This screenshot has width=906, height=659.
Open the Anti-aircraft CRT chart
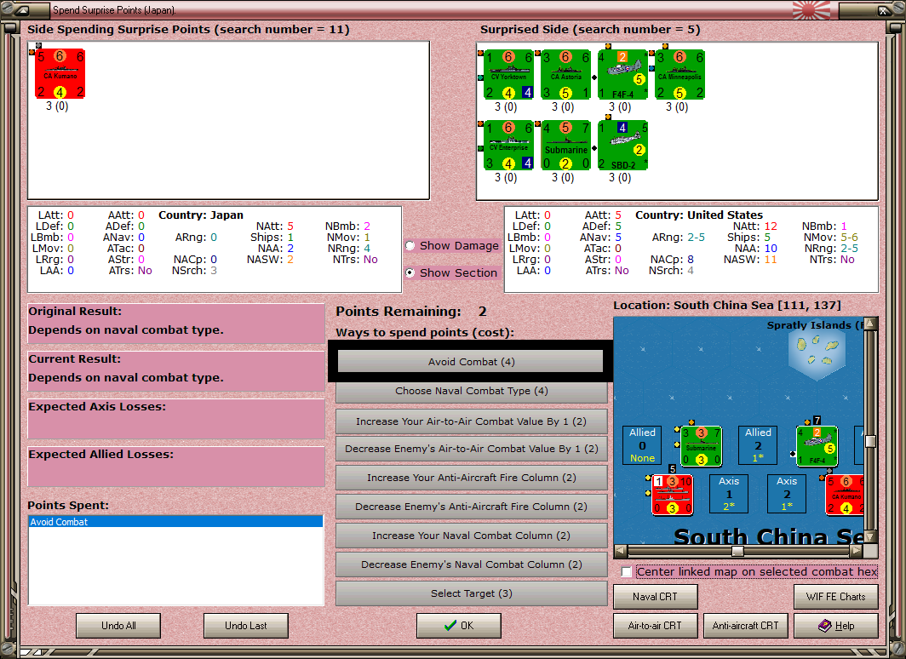(745, 626)
